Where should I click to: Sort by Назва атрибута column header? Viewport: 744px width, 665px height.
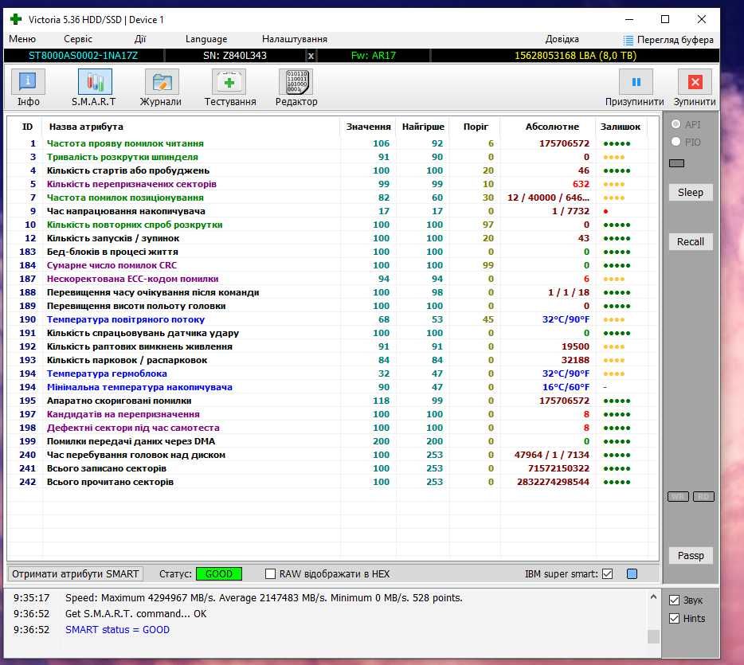pos(86,127)
